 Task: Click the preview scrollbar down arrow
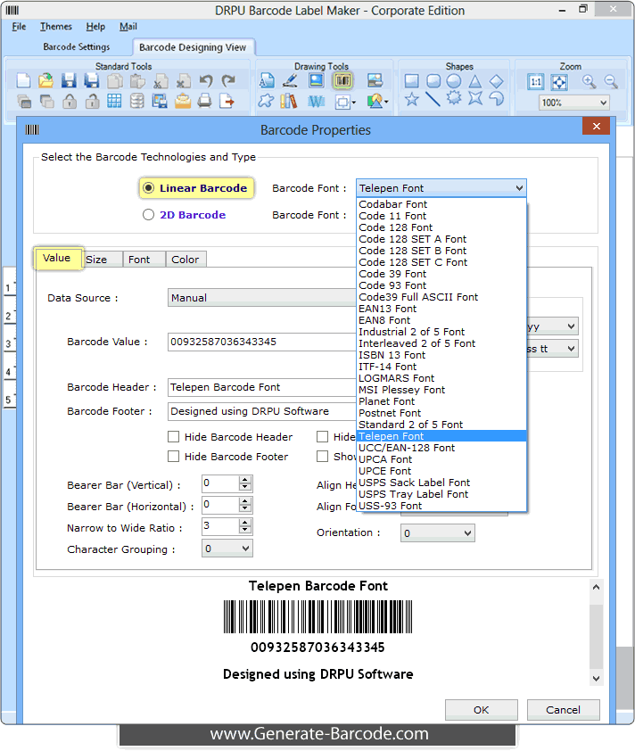[596, 678]
